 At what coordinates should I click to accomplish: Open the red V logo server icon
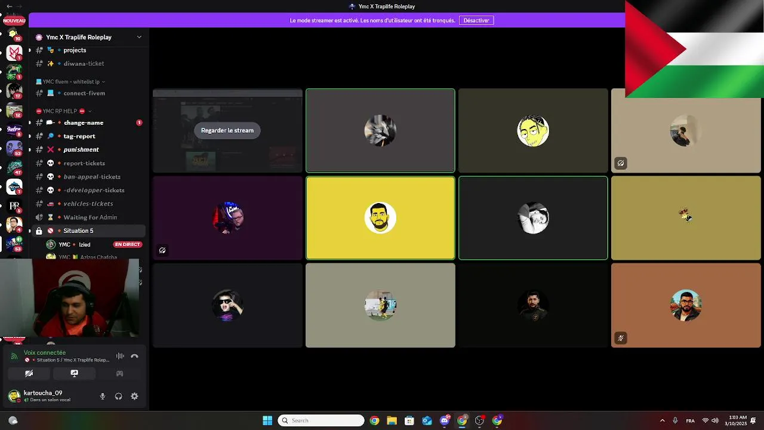coord(14,53)
